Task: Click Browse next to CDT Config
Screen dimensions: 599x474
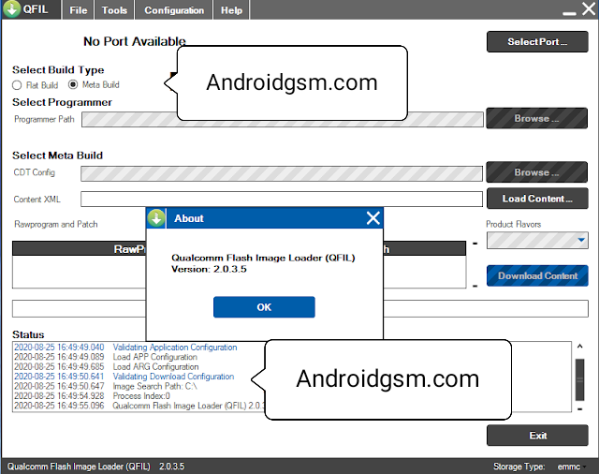Action: pyautogui.click(x=536, y=172)
